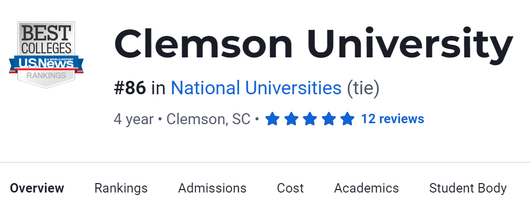Open the Student Body tab
The image size is (530, 207).
(x=468, y=188)
